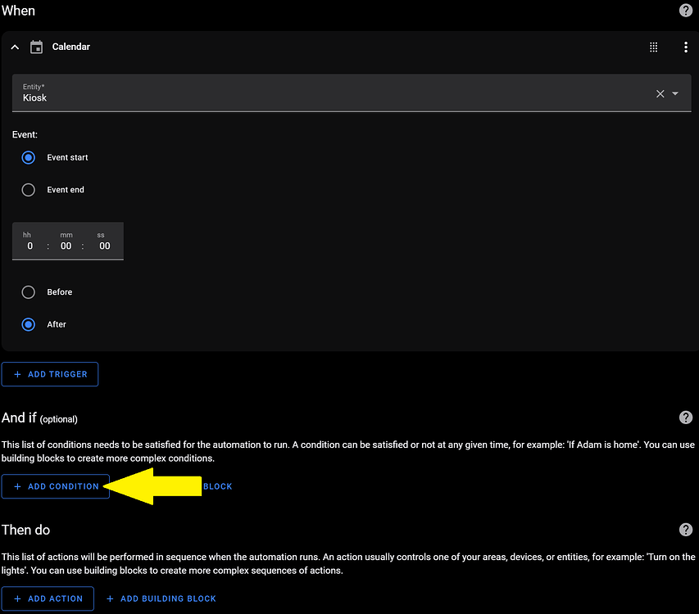The image size is (699, 614).
Task: Select the Event start radio button
Action: 28,157
